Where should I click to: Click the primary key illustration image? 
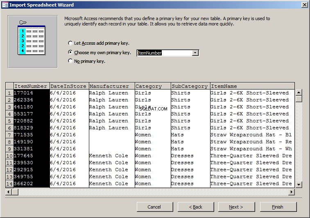tap(32, 41)
